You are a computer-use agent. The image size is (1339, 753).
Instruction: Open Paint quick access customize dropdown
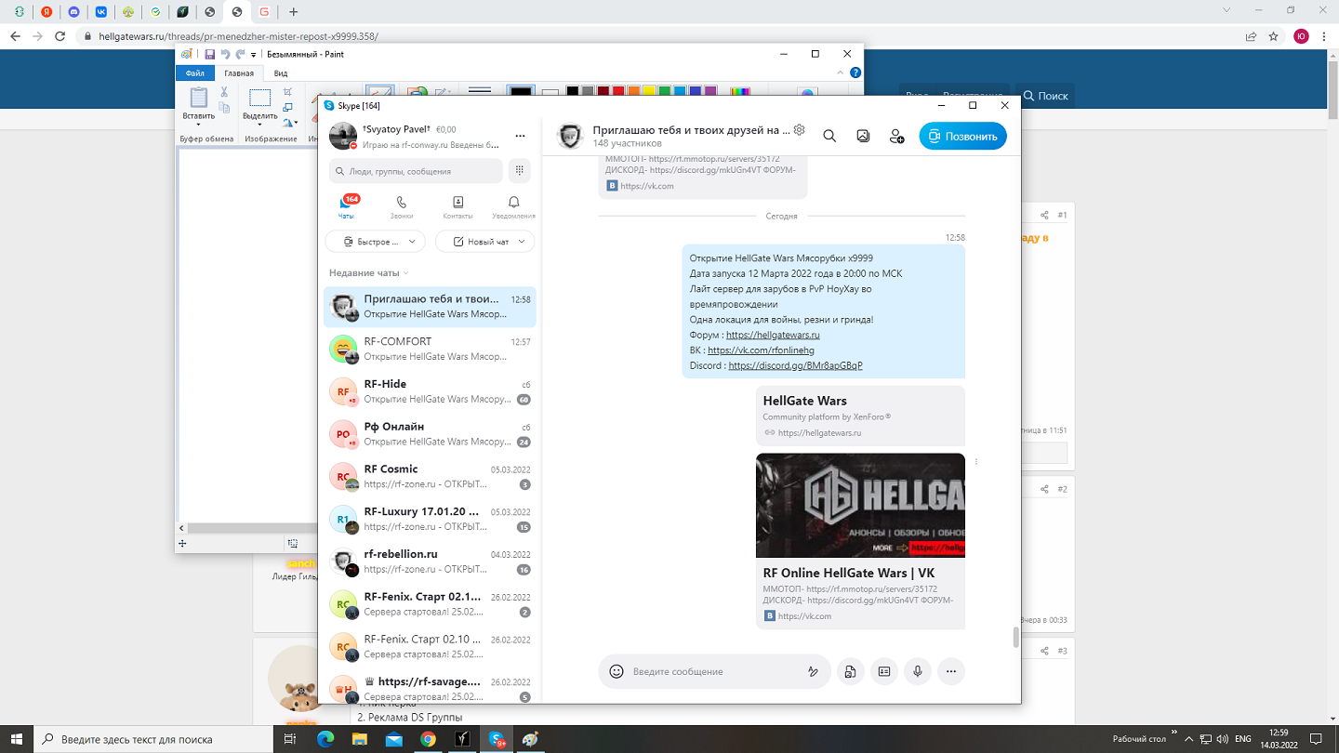pos(254,55)
